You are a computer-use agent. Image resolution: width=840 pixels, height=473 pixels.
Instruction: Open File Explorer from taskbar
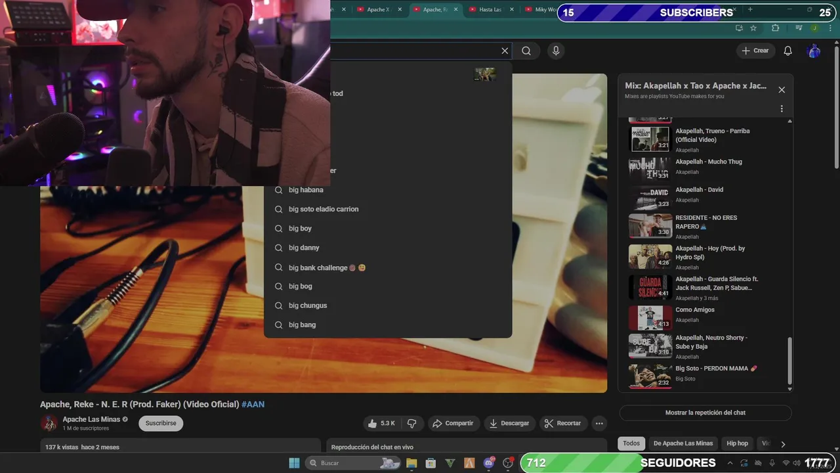click(411, 463)
